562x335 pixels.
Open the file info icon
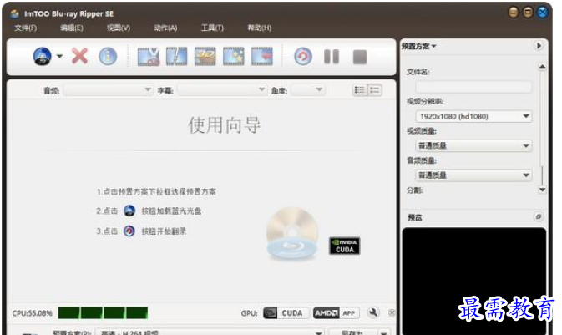click(x=108, y=56)
